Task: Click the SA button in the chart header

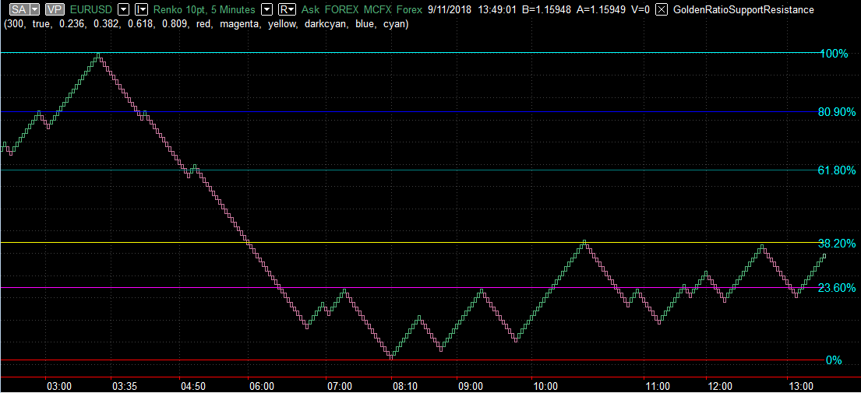Action: [18, 10]
